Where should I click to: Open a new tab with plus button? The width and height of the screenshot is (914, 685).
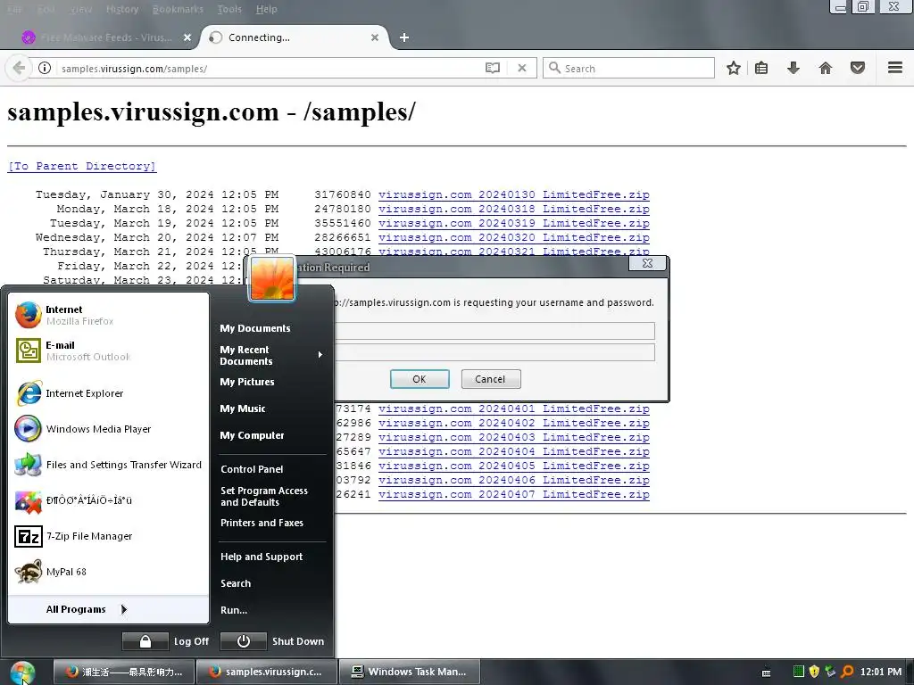pyautogui.click(x=404, y=37)
